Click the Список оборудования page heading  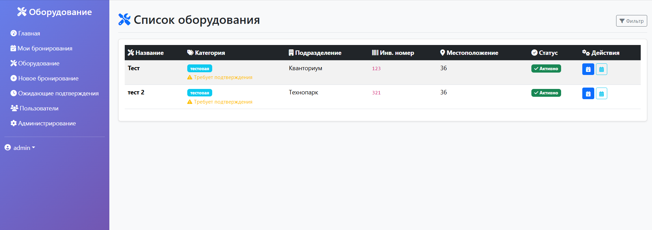189,20
